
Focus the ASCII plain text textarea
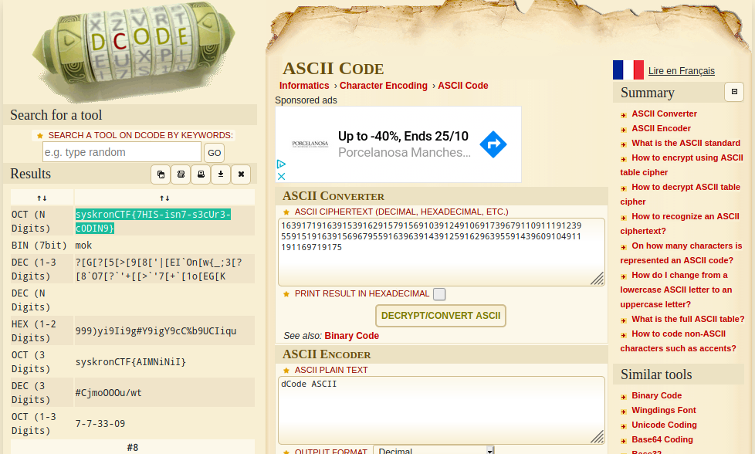(x=441, y=410)
